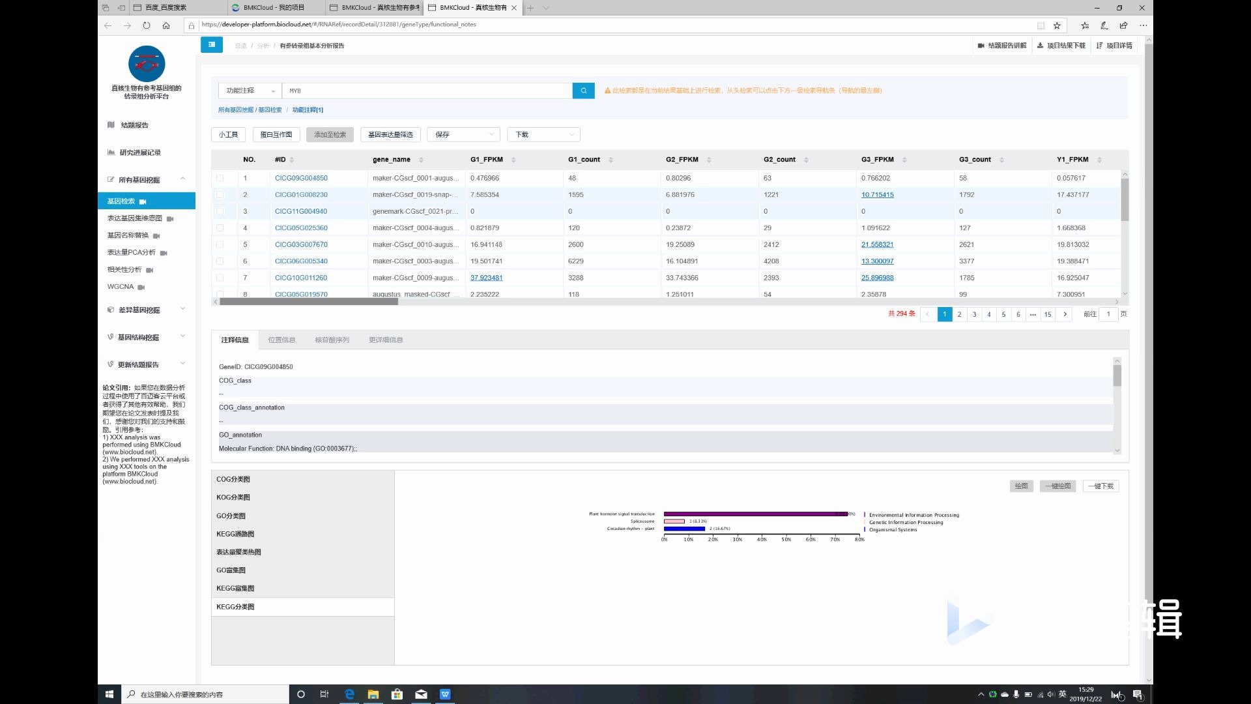Viewport: 1251px width, 704px height.
Task: Click the browser refresh icon
Action: (147, 25)
